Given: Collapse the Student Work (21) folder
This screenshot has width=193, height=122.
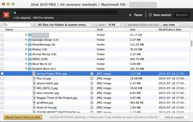Looking at the screenshot, I should [x=26, y=69].
